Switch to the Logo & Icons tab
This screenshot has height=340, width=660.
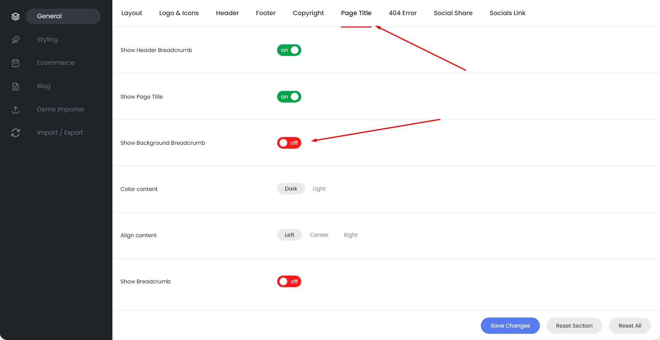[179, 13]
